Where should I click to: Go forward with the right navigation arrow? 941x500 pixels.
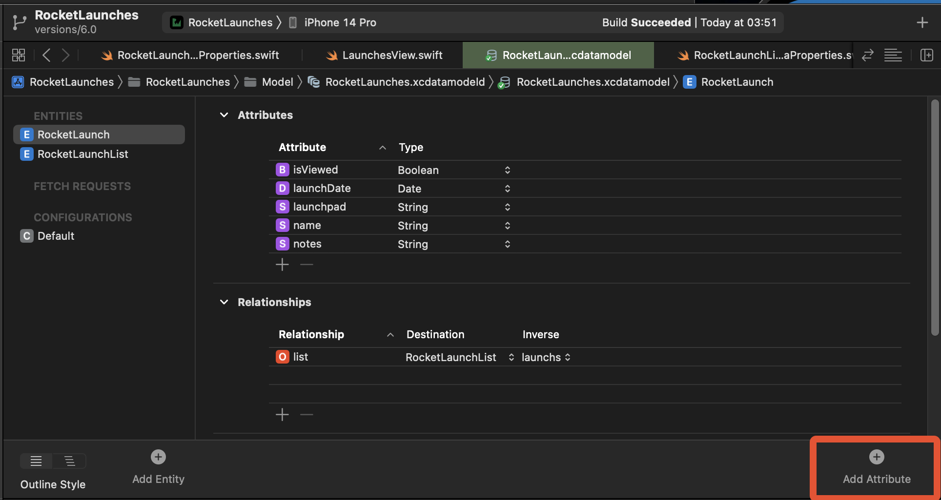pos(65,55)
